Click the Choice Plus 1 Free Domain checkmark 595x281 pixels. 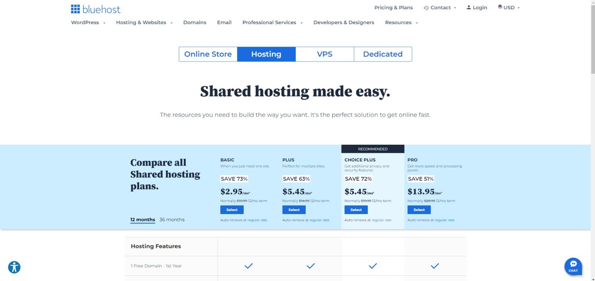(x=373, y=265)
